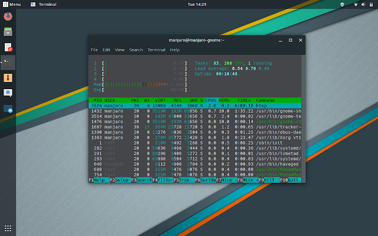Select the /usr/lib/Xorg process row
The image size is (378, 236).
(x=195, y=137)
